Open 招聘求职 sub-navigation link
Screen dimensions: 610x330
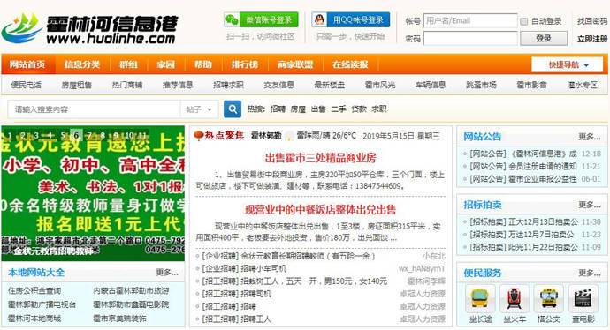point(228,85)
